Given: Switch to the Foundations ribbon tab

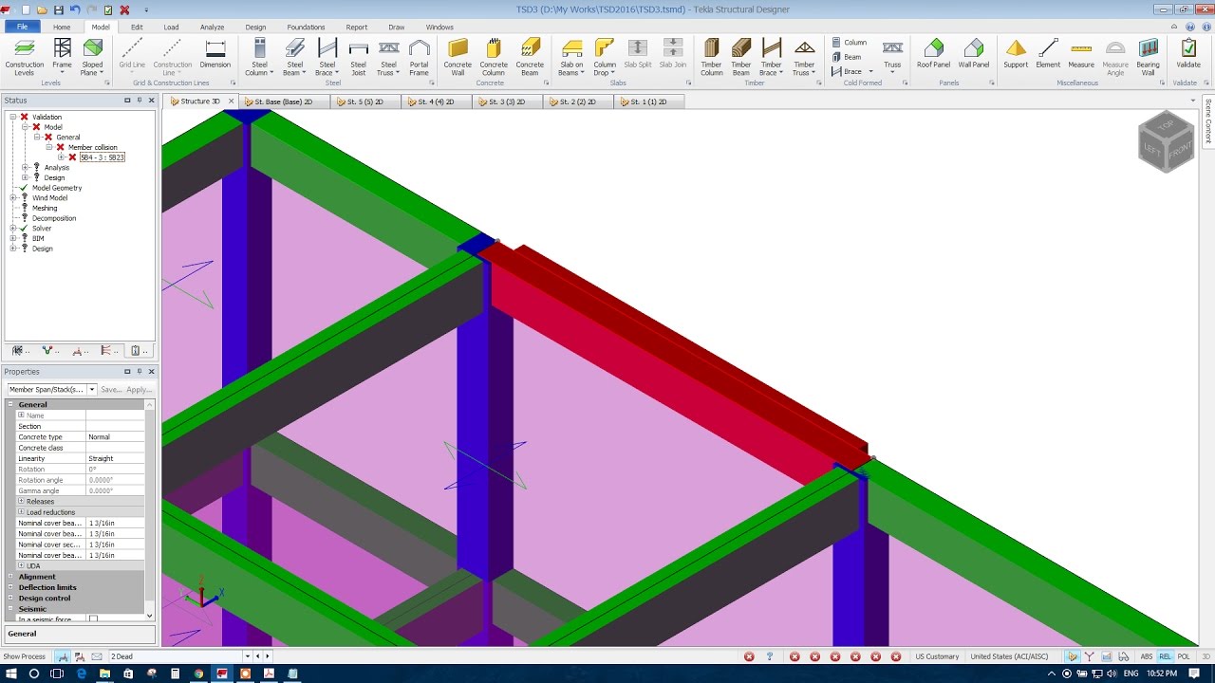Looking at the screenshot, I should click(x=306, y=27).
